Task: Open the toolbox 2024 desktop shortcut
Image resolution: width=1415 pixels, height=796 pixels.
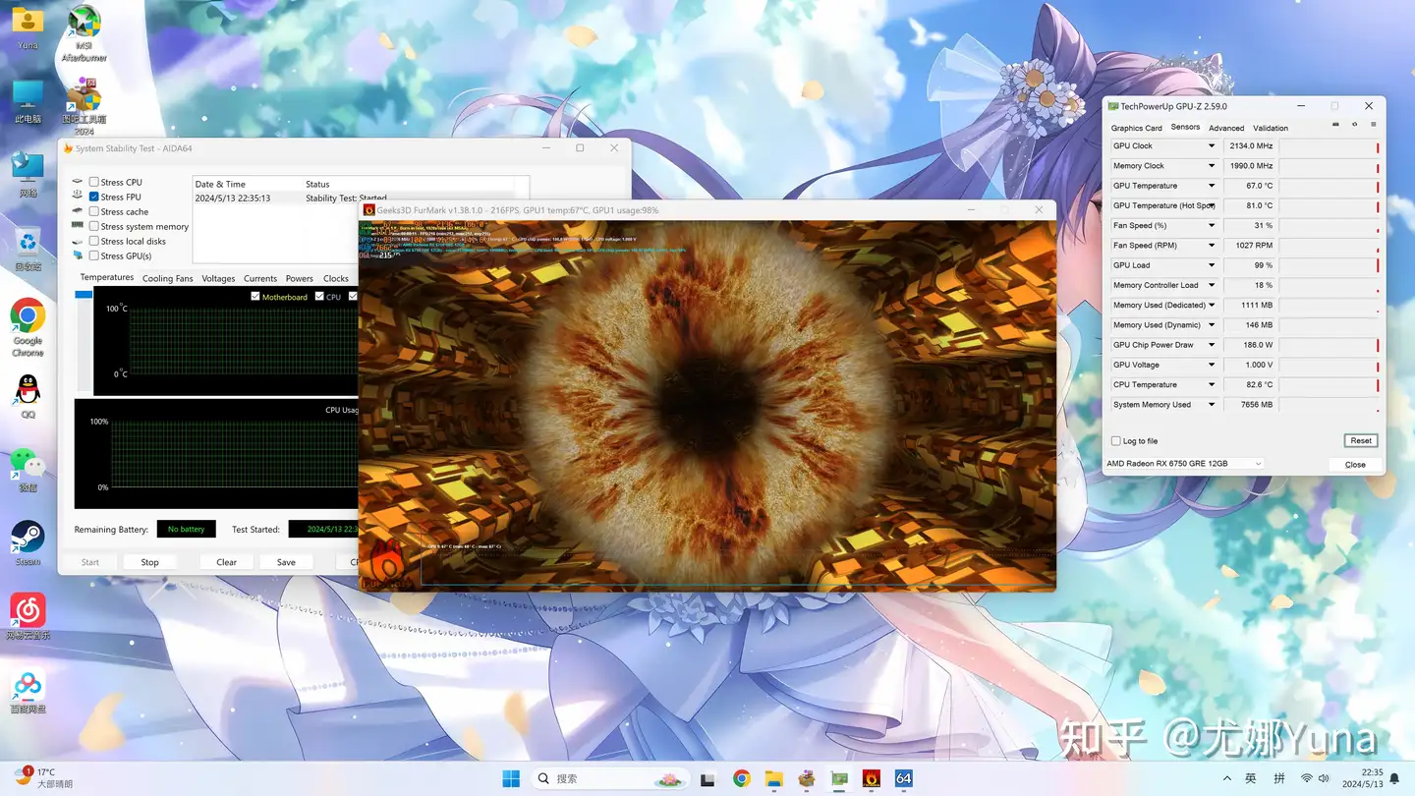Action: pos(85,106)
